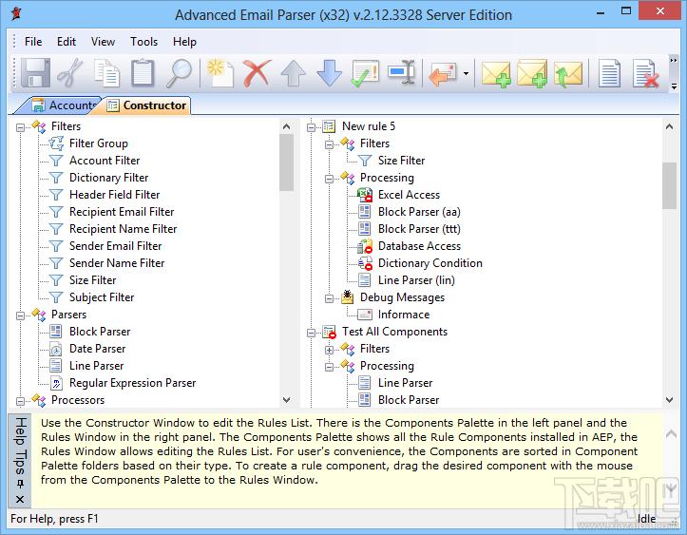Screen dimensions: 687x535
Task: Click the Test All Components rule icon
Action: pyautogui.click(x=329, y=332)
